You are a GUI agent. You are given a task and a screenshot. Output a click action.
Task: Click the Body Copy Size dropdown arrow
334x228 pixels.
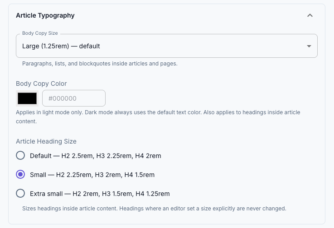point(309,46)
